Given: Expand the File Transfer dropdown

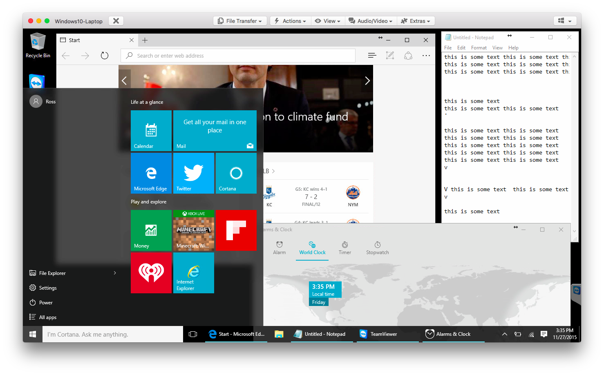Looking at the screenshot, I should pos(240,21).
